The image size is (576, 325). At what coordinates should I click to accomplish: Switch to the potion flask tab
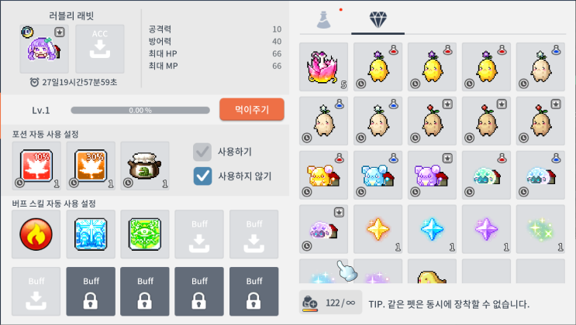[323, 19]
